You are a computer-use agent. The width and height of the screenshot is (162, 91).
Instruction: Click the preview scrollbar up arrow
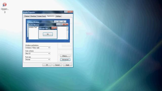click(x=67, y=28)
